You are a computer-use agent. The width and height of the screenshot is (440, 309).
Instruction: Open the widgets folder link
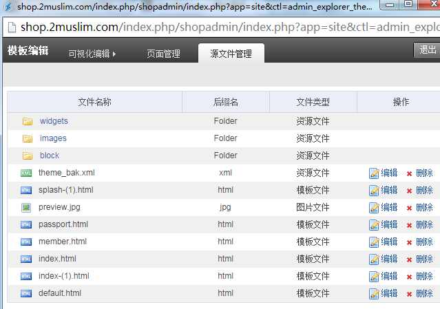[54, 121]
